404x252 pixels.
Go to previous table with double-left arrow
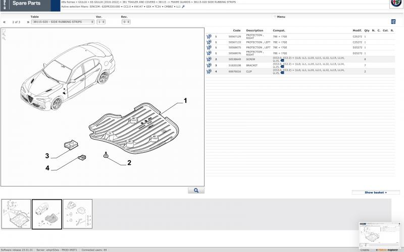click(x=5, y=22)
